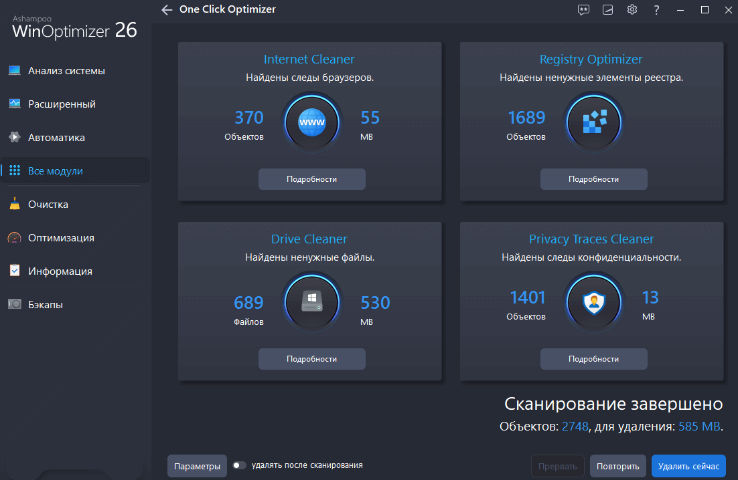Click the Информация clipboard icon

pyautogui.click(x=15, y=271)
